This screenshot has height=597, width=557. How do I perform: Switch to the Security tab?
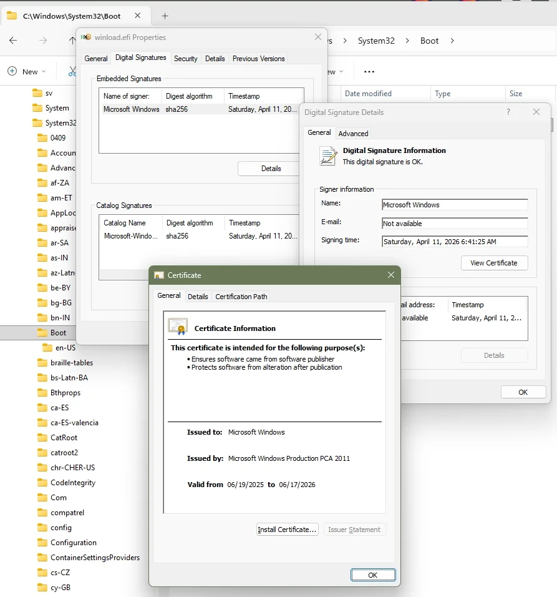[x=185, y=59]
